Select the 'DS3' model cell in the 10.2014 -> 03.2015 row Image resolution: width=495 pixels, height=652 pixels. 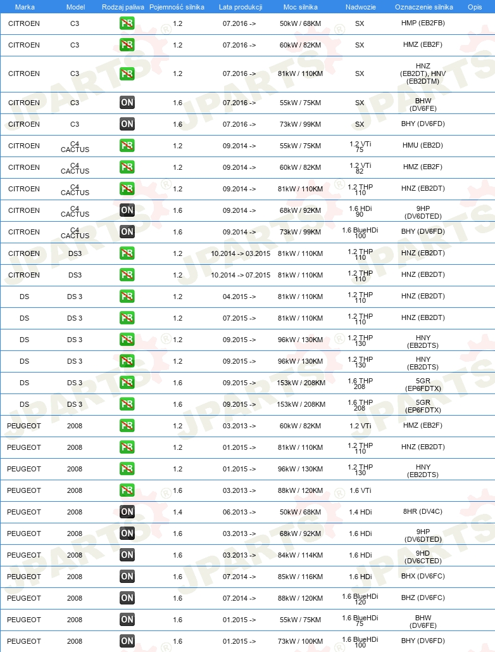(x=75, y=253)
